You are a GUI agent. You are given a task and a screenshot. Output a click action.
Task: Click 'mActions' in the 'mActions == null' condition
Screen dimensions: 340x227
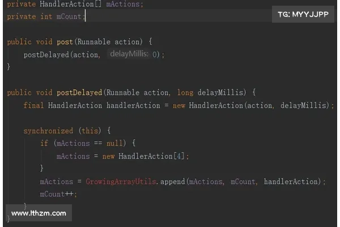tap(73, 144)
